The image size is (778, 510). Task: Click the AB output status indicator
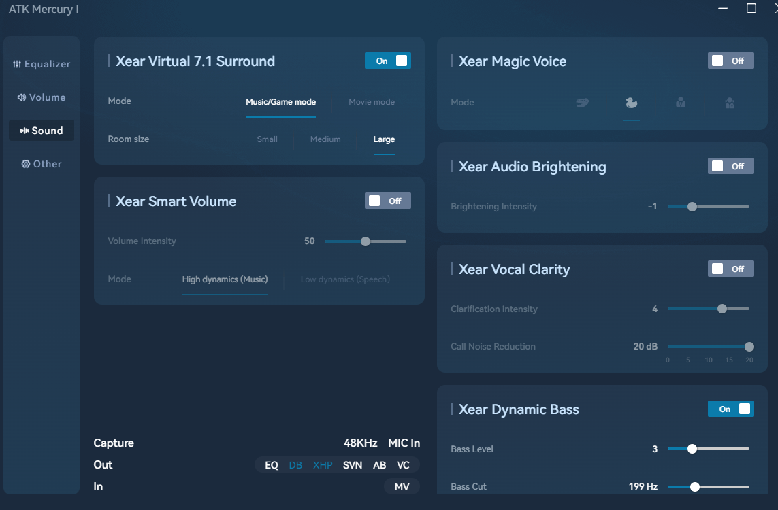(380, 465)
